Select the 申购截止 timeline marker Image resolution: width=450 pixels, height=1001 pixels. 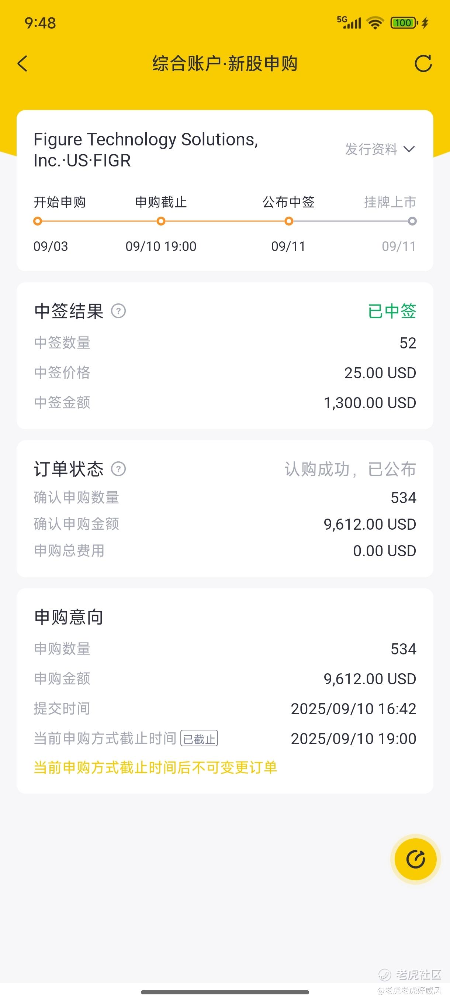[161, 221]
